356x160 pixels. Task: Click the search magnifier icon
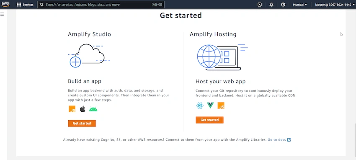(42, 5)
